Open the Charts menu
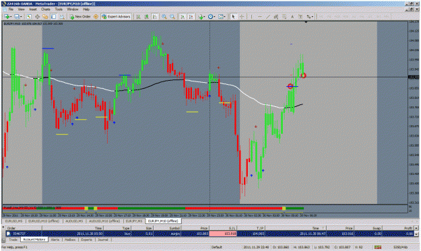 click(x=46, y=9)
